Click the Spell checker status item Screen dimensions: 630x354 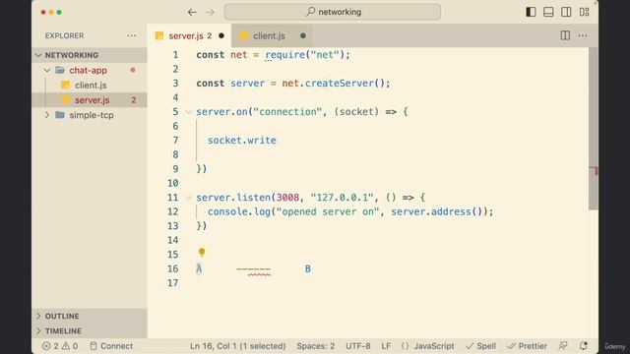pyautogui.click(x=481, y=346)
